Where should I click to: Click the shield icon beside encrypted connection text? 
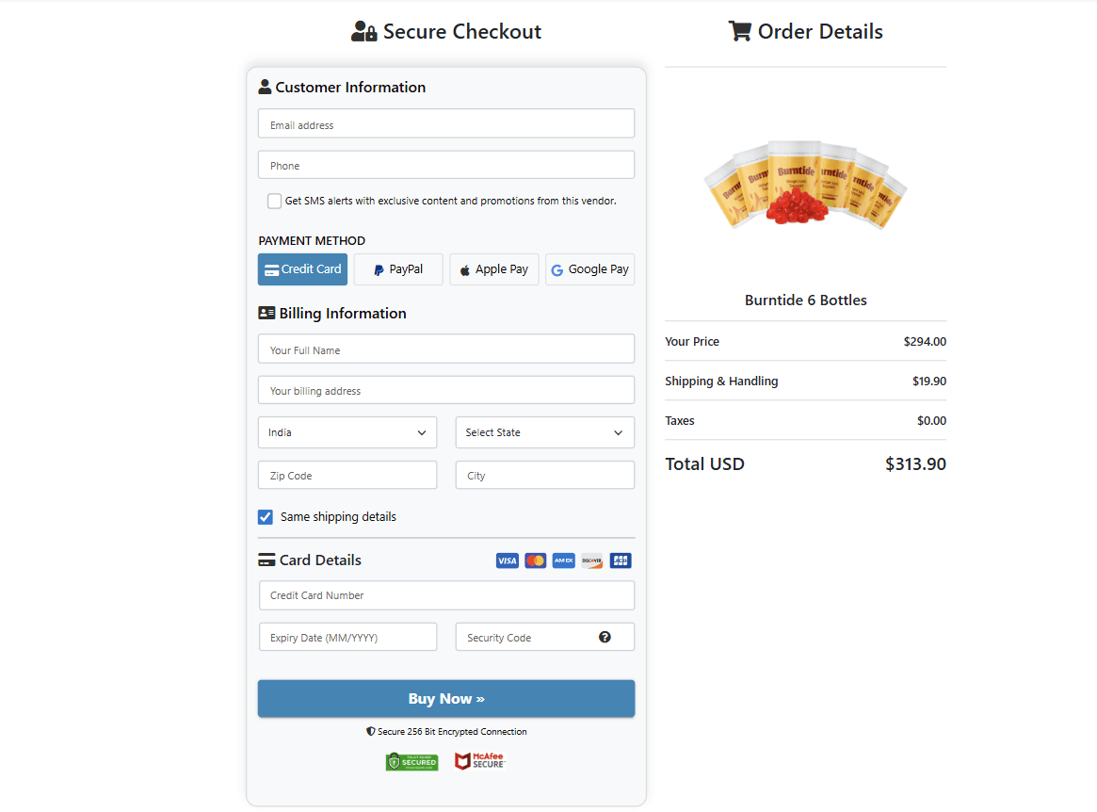click(371, 732)
